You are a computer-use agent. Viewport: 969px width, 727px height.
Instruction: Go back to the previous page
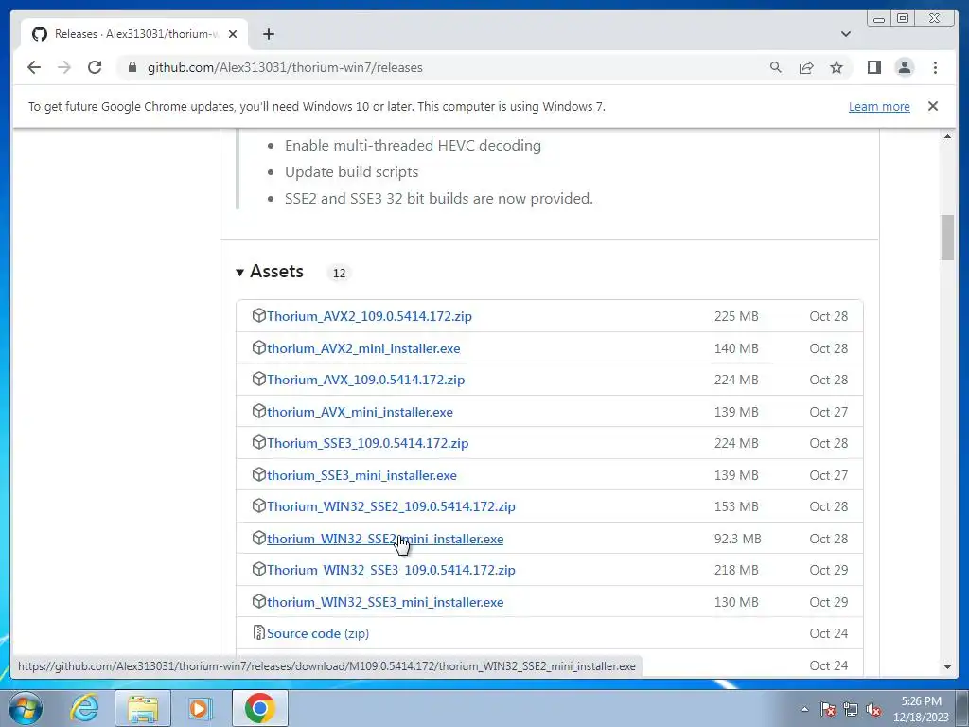coord(34,67)
